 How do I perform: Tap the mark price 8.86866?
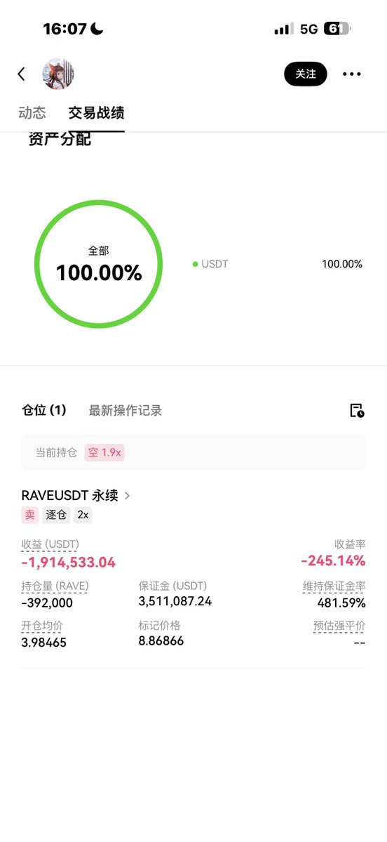[x=161, y=640]
